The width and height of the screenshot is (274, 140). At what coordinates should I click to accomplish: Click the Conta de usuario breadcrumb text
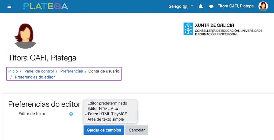click(104, 71)
